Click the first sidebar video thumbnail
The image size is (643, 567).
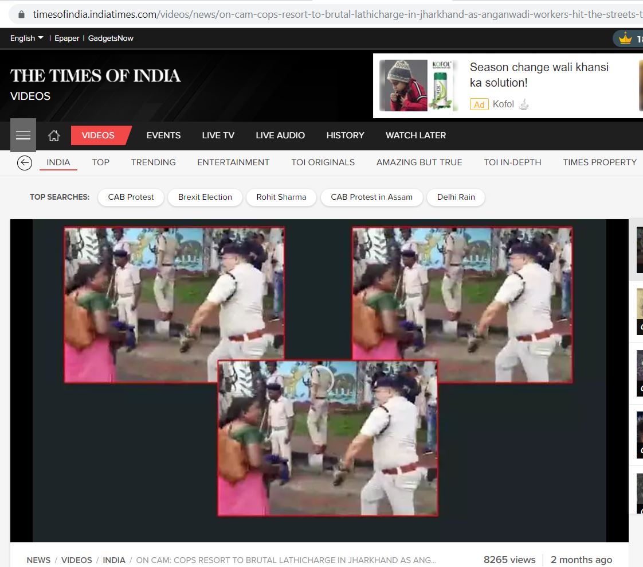639,250
